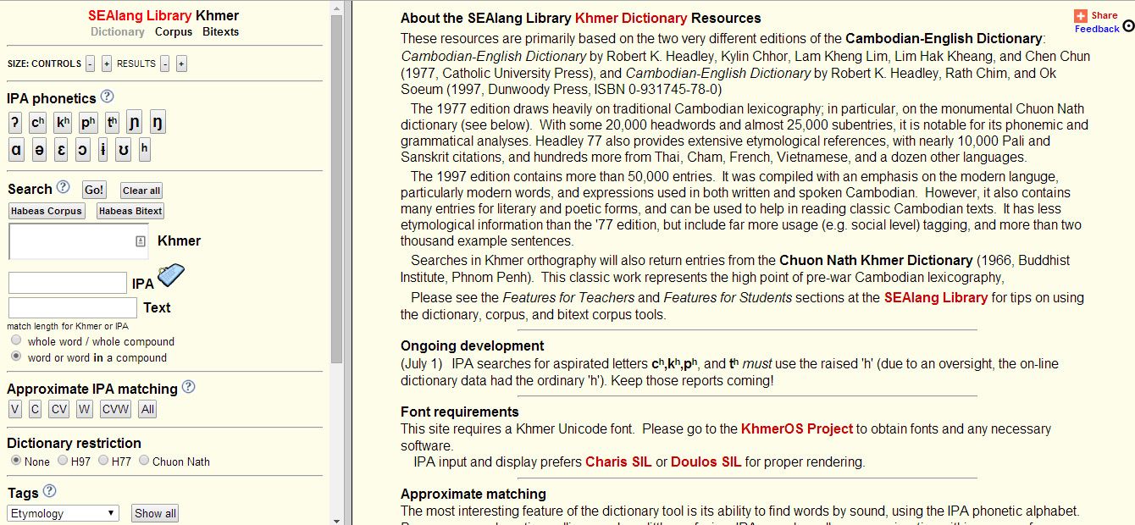Apply V approximate matching
This screenshot has width=1135, height=525.
point(15,410)
